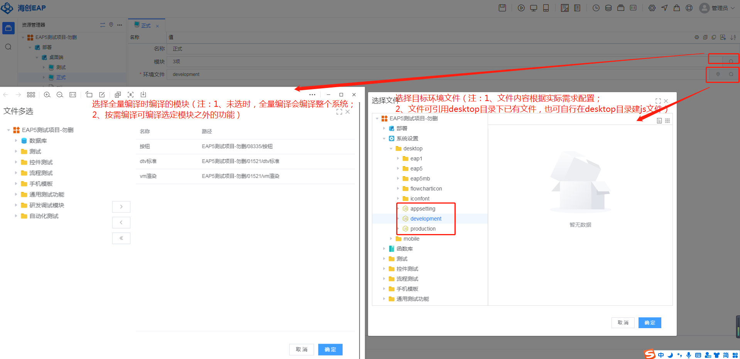
Task: Collapse the desktop folder node
Action: click(391, 148)
